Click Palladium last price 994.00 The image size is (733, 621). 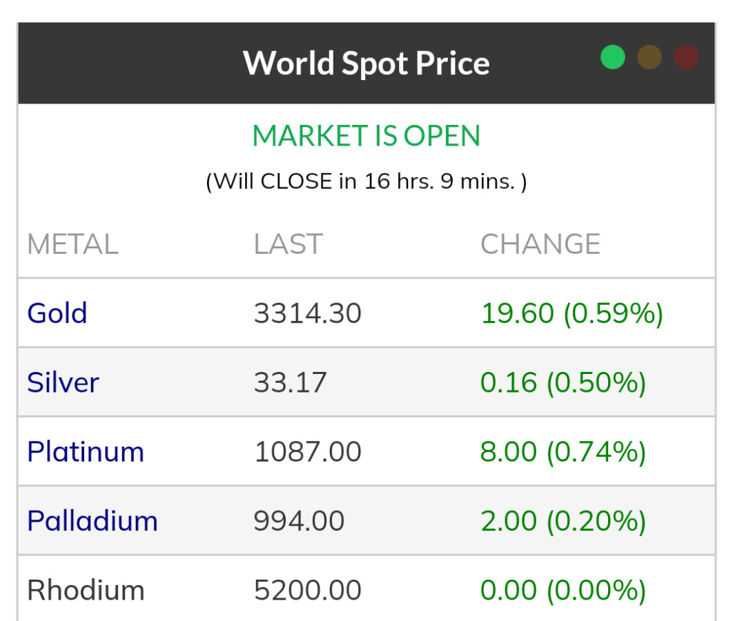point(299,521)
